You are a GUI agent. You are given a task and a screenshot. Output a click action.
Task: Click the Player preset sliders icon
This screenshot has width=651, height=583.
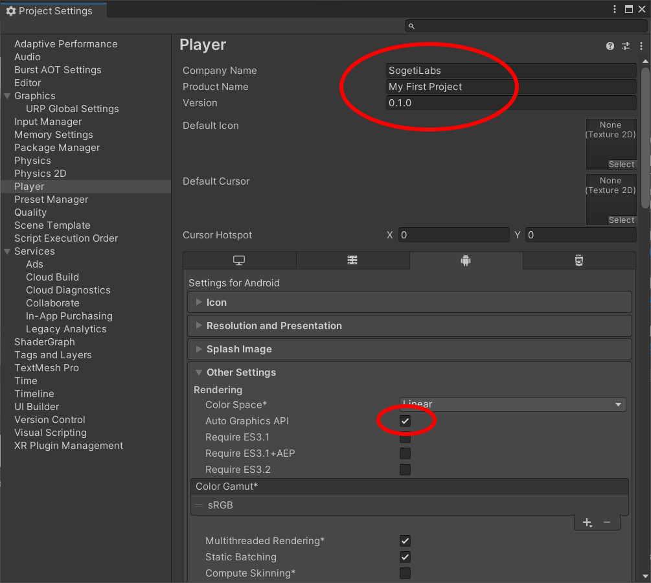(625, 46)
